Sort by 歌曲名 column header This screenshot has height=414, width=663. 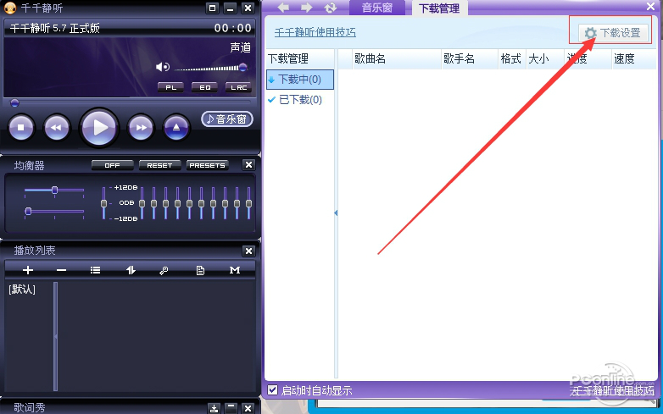click(x=397, y=58)
